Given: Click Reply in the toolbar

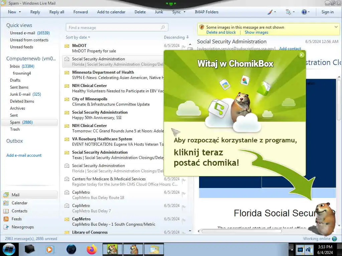Looking at the screenshot, I should pos(35,12).
